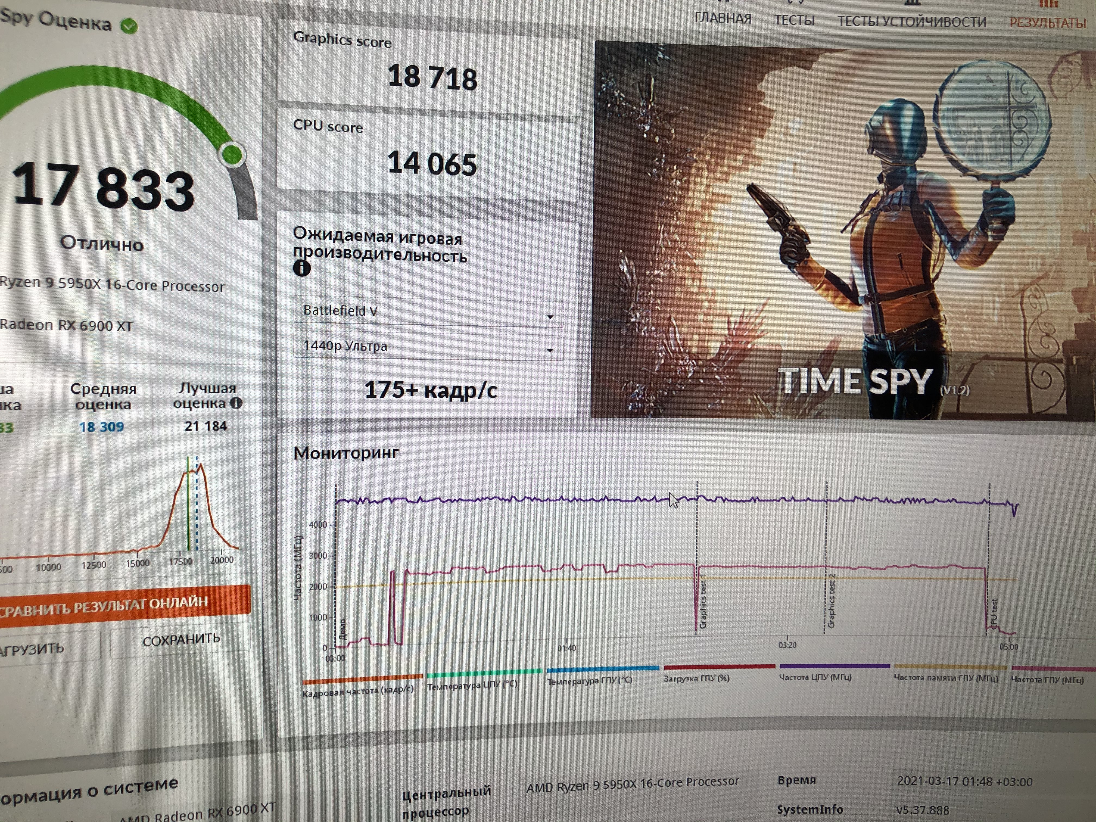1096x822 pixels.
Task: Toggle Загрузка ГПУ legend line
Action: 719,667
